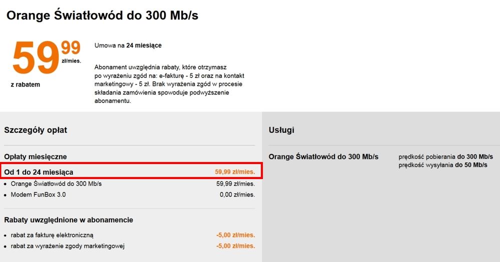Open the "Szczegóły opłat" section heading

tap(36, 130)
